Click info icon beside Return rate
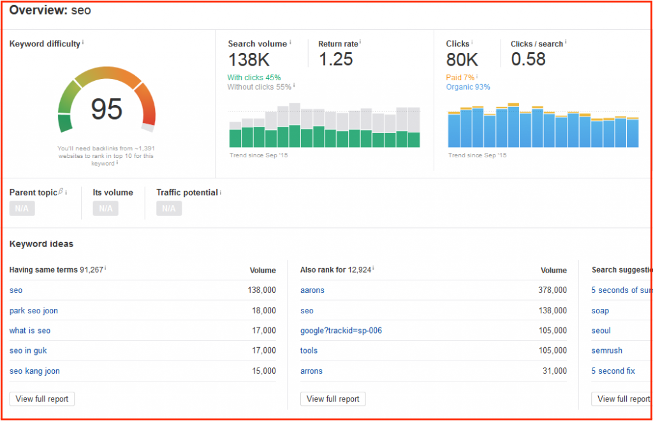653x421 pixels. coord(360,42)
